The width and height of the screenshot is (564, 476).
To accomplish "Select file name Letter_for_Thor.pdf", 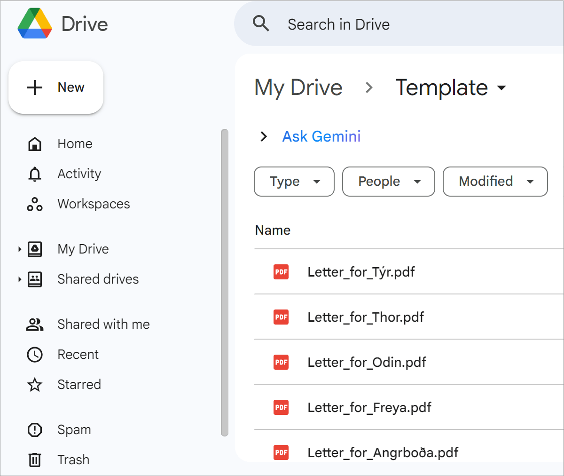I will pos(366,317).
